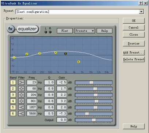Screen dimensions: 149x133
Task: Open the Presets dropdown in equalizer panel
Action: point(84,31)
